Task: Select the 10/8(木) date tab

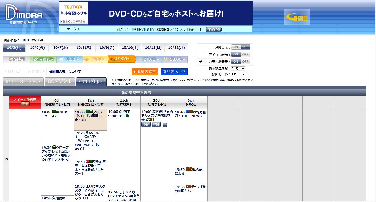Action: point(84,48)
